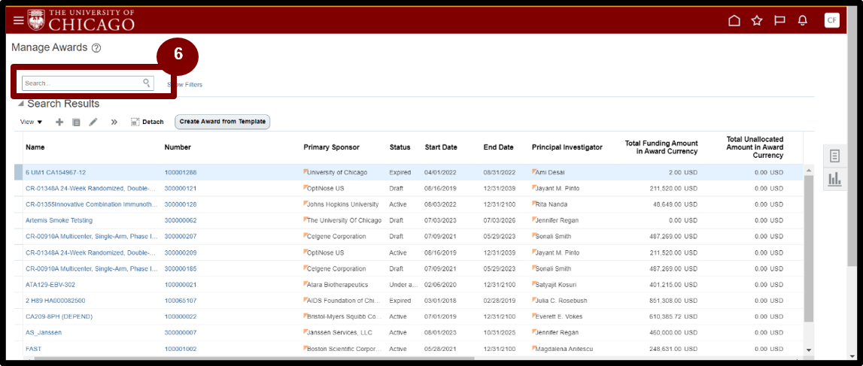The width and height of the screenshot is (863, 366).
Task: Focus the Search input field
Action: coord(87,83)
